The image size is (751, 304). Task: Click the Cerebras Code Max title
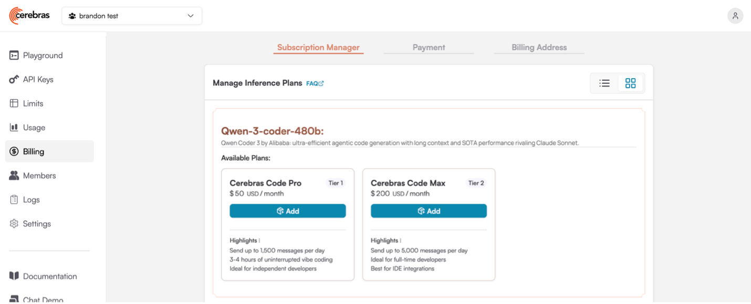click(408, 183)
